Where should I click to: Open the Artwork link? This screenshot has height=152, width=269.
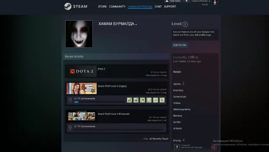(x=177, y=129)
